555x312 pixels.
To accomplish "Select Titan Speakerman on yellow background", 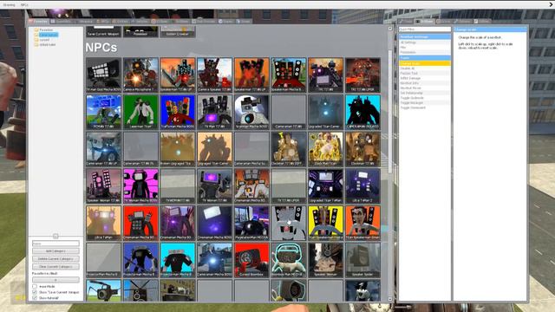I will click(326, 224).
